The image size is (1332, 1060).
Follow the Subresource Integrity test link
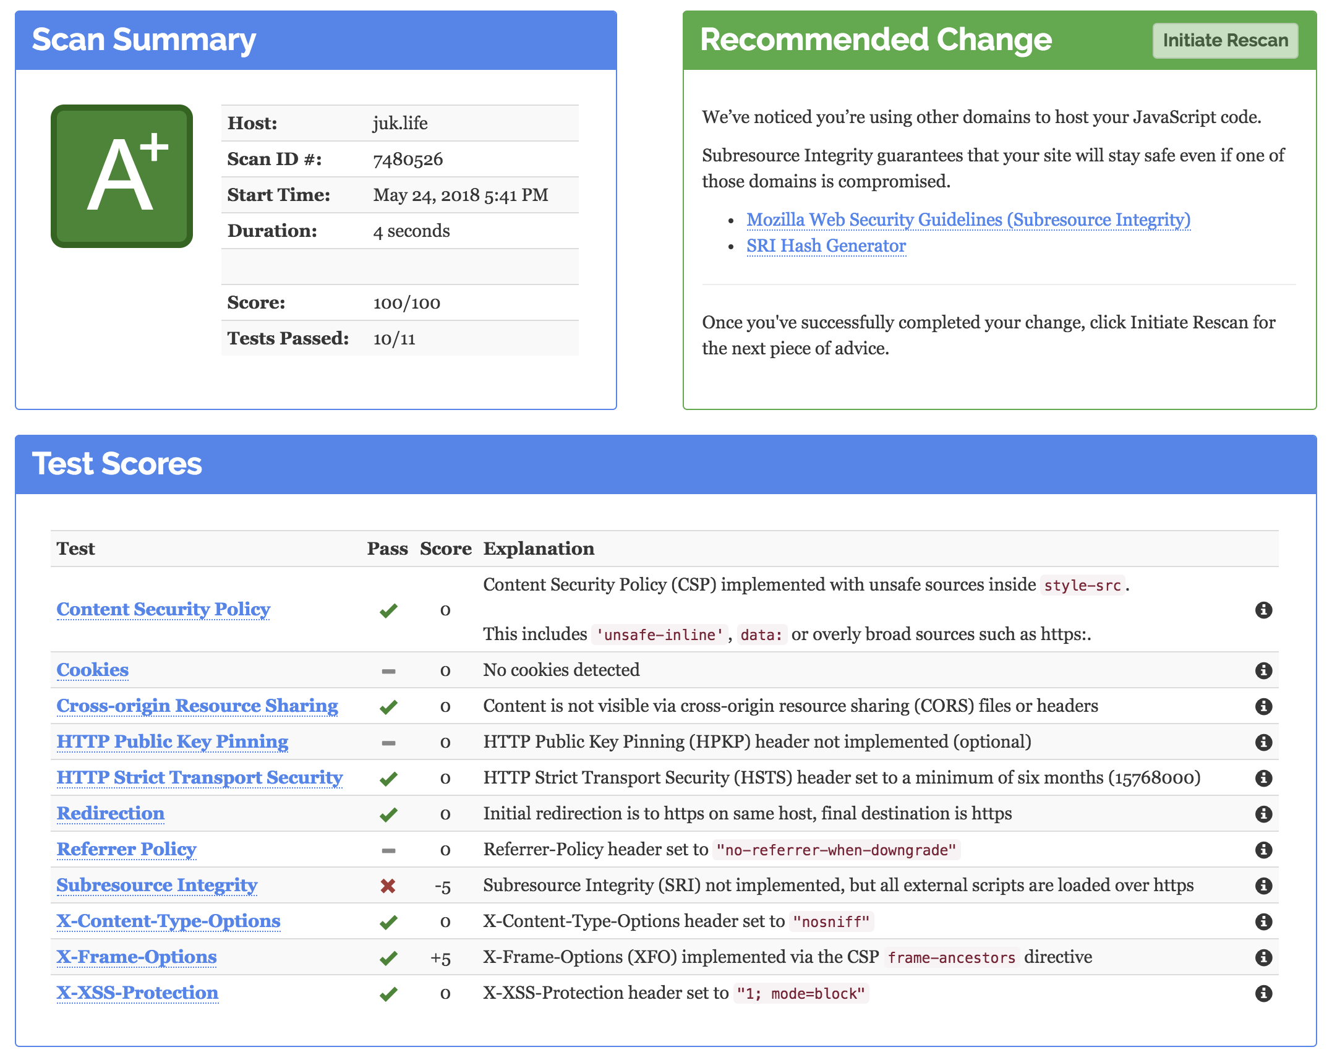[x=157, y=885]
